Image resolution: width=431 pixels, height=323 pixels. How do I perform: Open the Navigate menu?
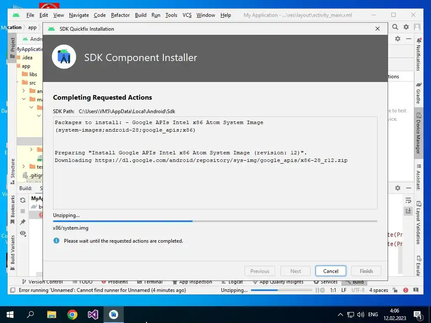click(x=79, y=15)
